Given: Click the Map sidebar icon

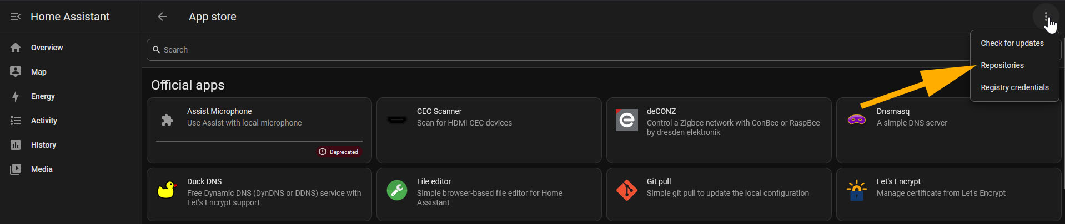Looking at the screenshot, I should pyautogui.click(x=16, y=72).
